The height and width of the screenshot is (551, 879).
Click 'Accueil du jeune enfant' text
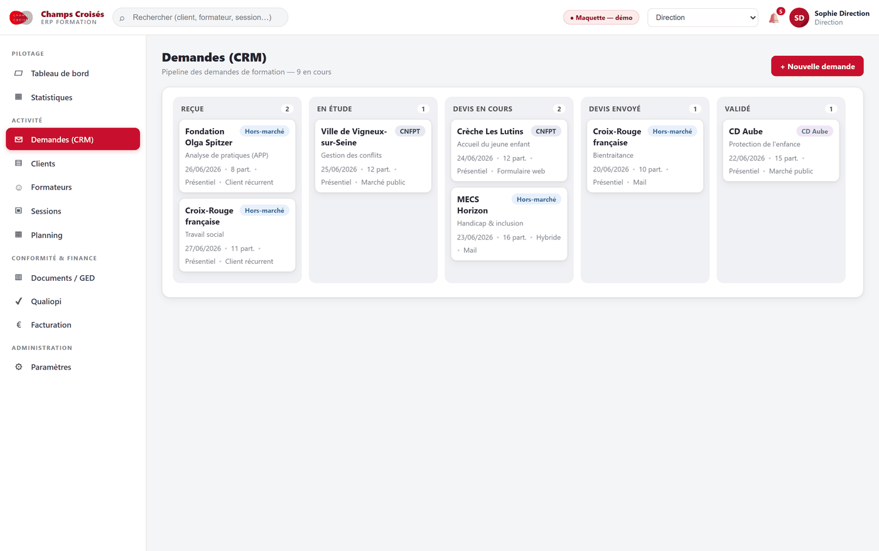tap(493, 144)
